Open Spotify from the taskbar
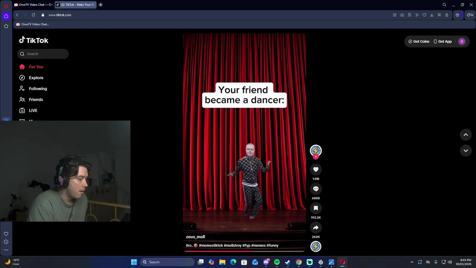Screen dimensions: 476x268 (x=277, y=262)
